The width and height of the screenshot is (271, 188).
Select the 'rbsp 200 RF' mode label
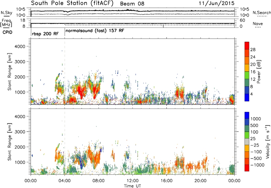point(45,34)
